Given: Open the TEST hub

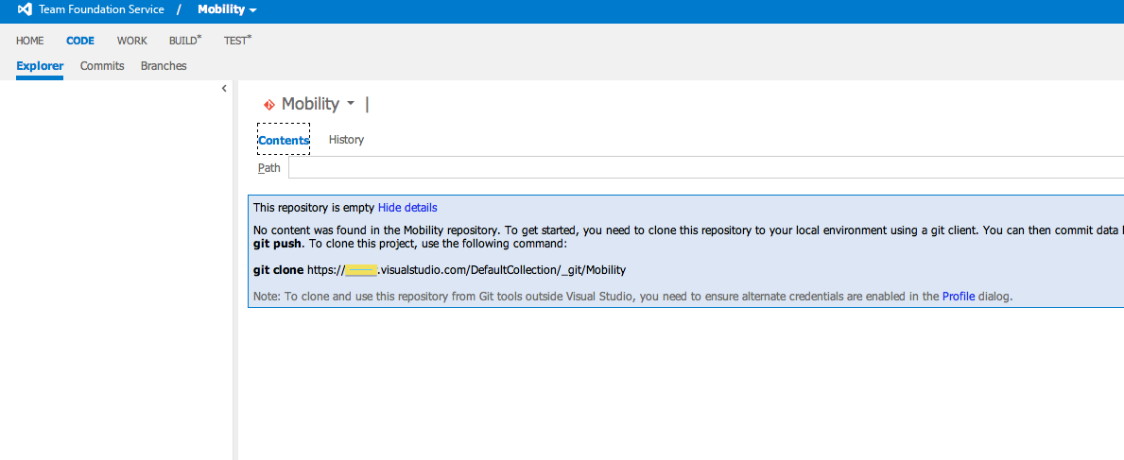Looking at the screenshot, I should (237, 41).
